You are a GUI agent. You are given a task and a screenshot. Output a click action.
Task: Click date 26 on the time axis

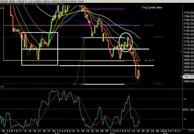point(102,131)
